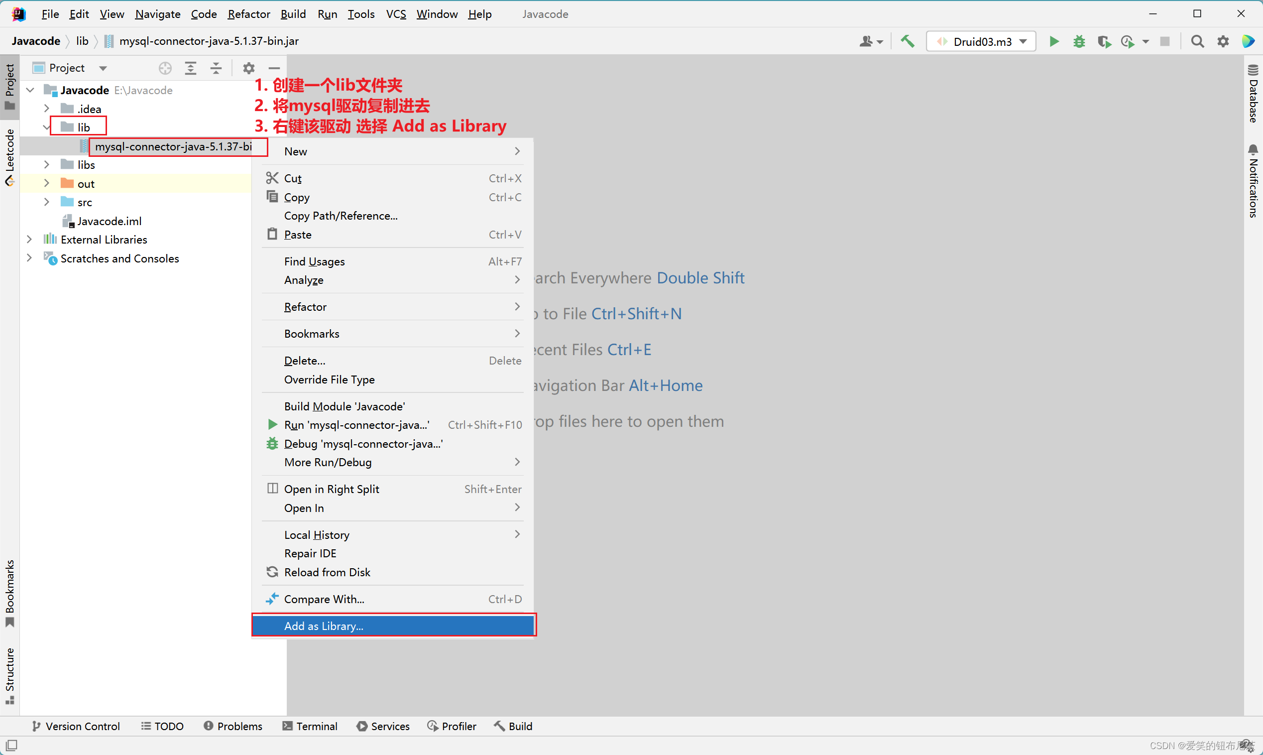Toggle the Bookmarks tool window on the left edge
The height and width of the screenshot is (755, 1263).
coord(9,593)
